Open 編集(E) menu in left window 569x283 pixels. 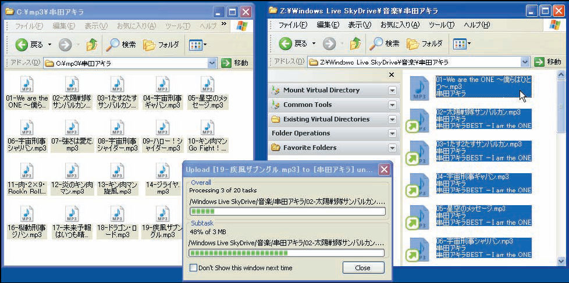point(63,26)
